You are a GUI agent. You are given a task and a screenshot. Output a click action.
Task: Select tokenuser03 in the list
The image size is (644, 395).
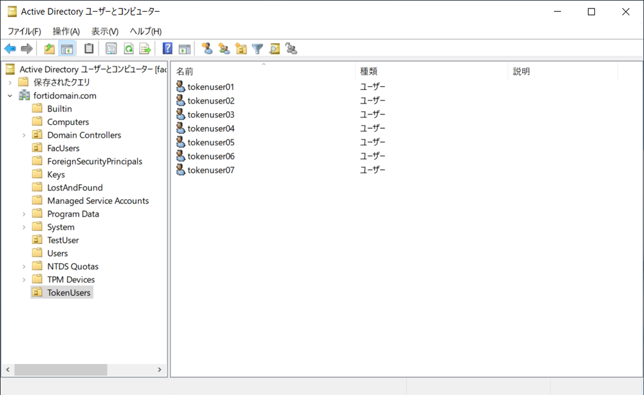(x=211, y=115)
